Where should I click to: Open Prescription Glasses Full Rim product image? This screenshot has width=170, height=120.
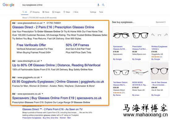[140, 35]
